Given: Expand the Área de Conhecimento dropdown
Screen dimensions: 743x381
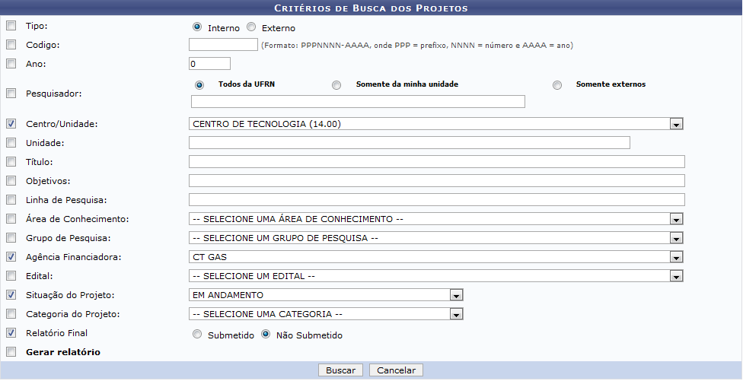Looking at the screenshot, I should click(x=676, y=219).
